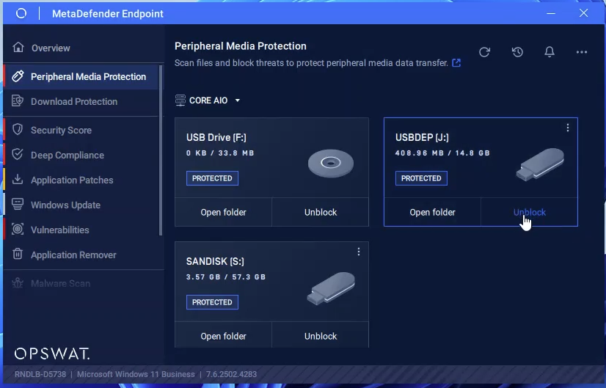Viewport: 606px width, 388px height.
Task: Click PROTECTED badge on USBDEP (J:)
Action: click(421, 178)
